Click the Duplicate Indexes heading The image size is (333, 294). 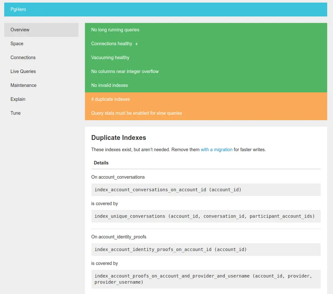pos(119,138)
